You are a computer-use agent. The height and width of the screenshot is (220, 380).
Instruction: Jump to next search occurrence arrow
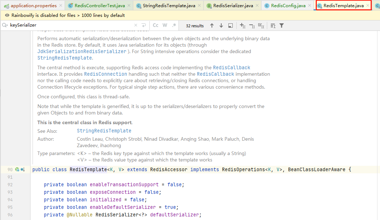pos(221,25)
